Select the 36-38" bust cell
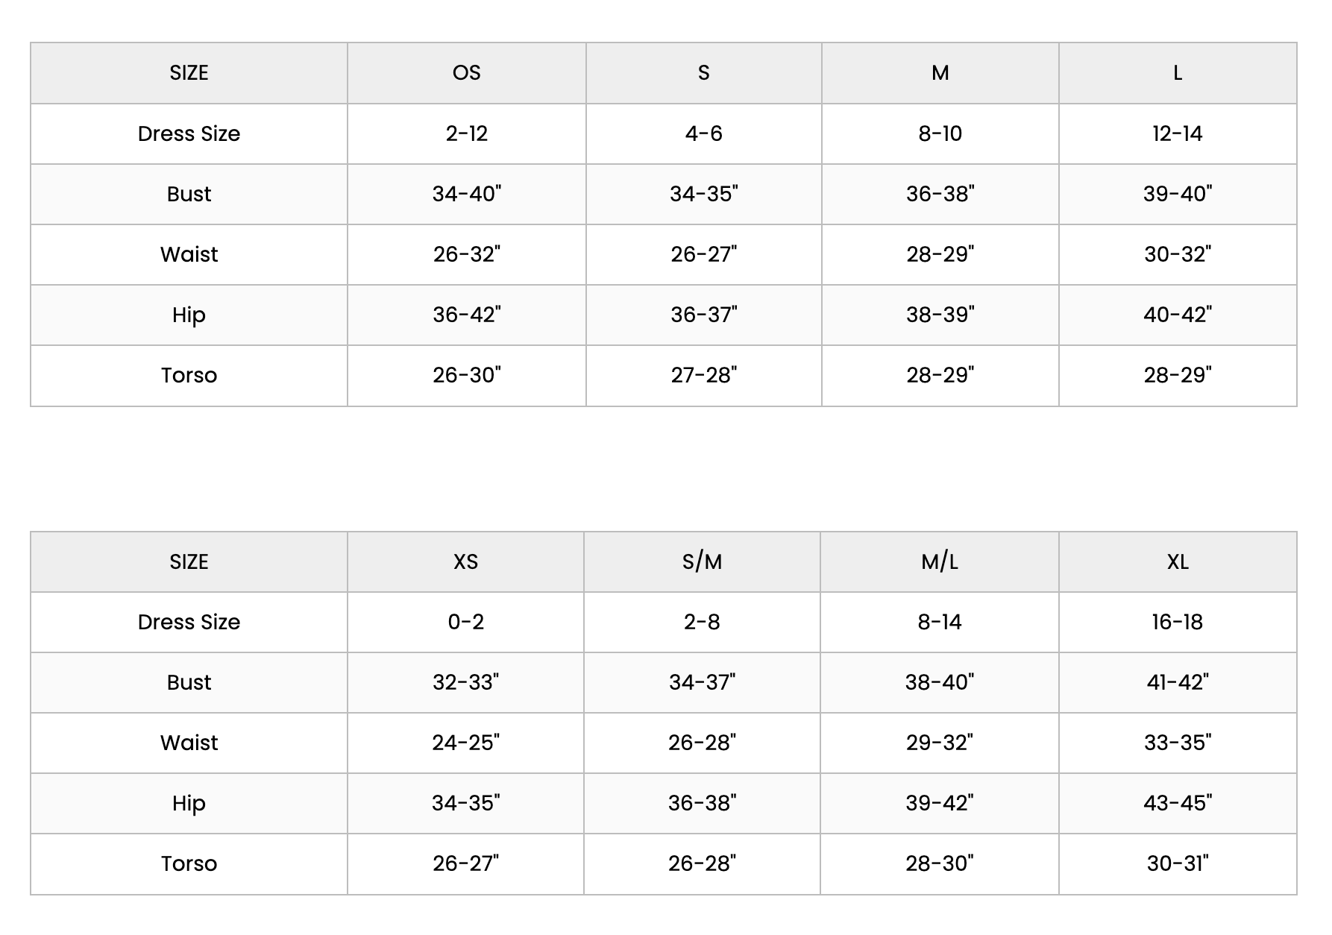 (x=940, y=194)
